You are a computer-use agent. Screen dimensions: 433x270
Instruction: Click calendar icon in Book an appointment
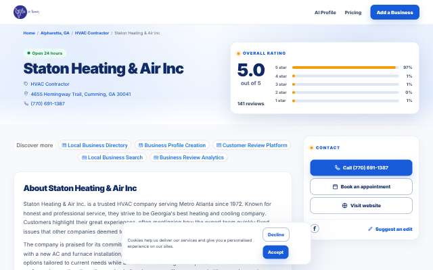(x=335, y=186)
